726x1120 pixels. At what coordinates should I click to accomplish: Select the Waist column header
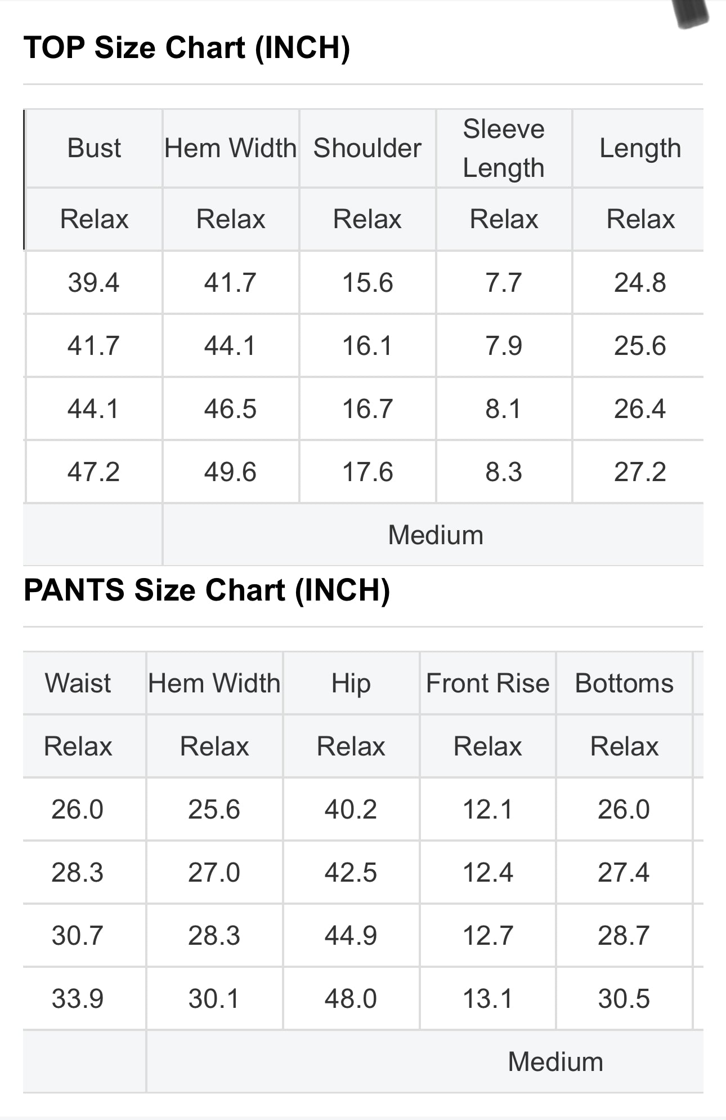click(78, 683)
